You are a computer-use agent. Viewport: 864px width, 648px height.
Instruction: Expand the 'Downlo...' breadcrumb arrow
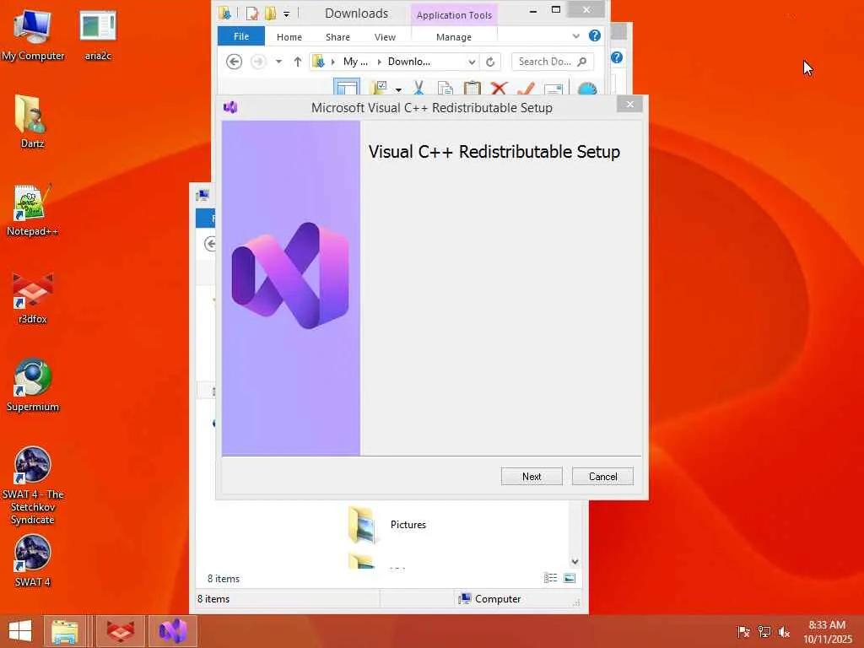(x=379, y=62)
